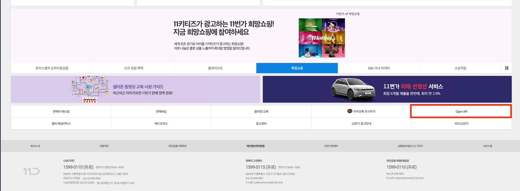520x191 pixels.
Task: Visit the 셀러존/교육 page
Action: pyautogui.click(x=261, y=112)
